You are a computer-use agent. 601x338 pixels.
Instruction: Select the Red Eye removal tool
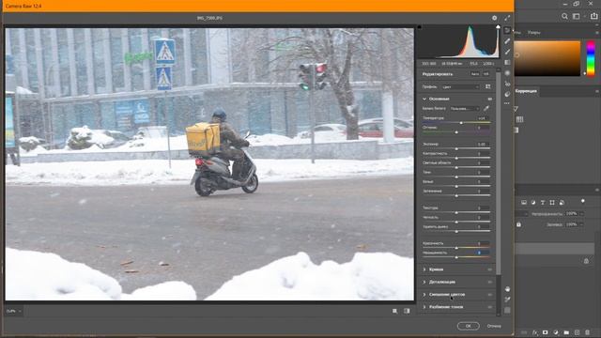(x=507, y=84)
